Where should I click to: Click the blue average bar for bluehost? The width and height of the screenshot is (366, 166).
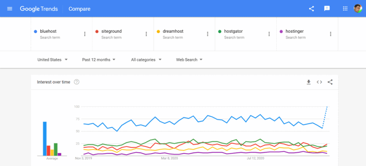coord(44,139)
